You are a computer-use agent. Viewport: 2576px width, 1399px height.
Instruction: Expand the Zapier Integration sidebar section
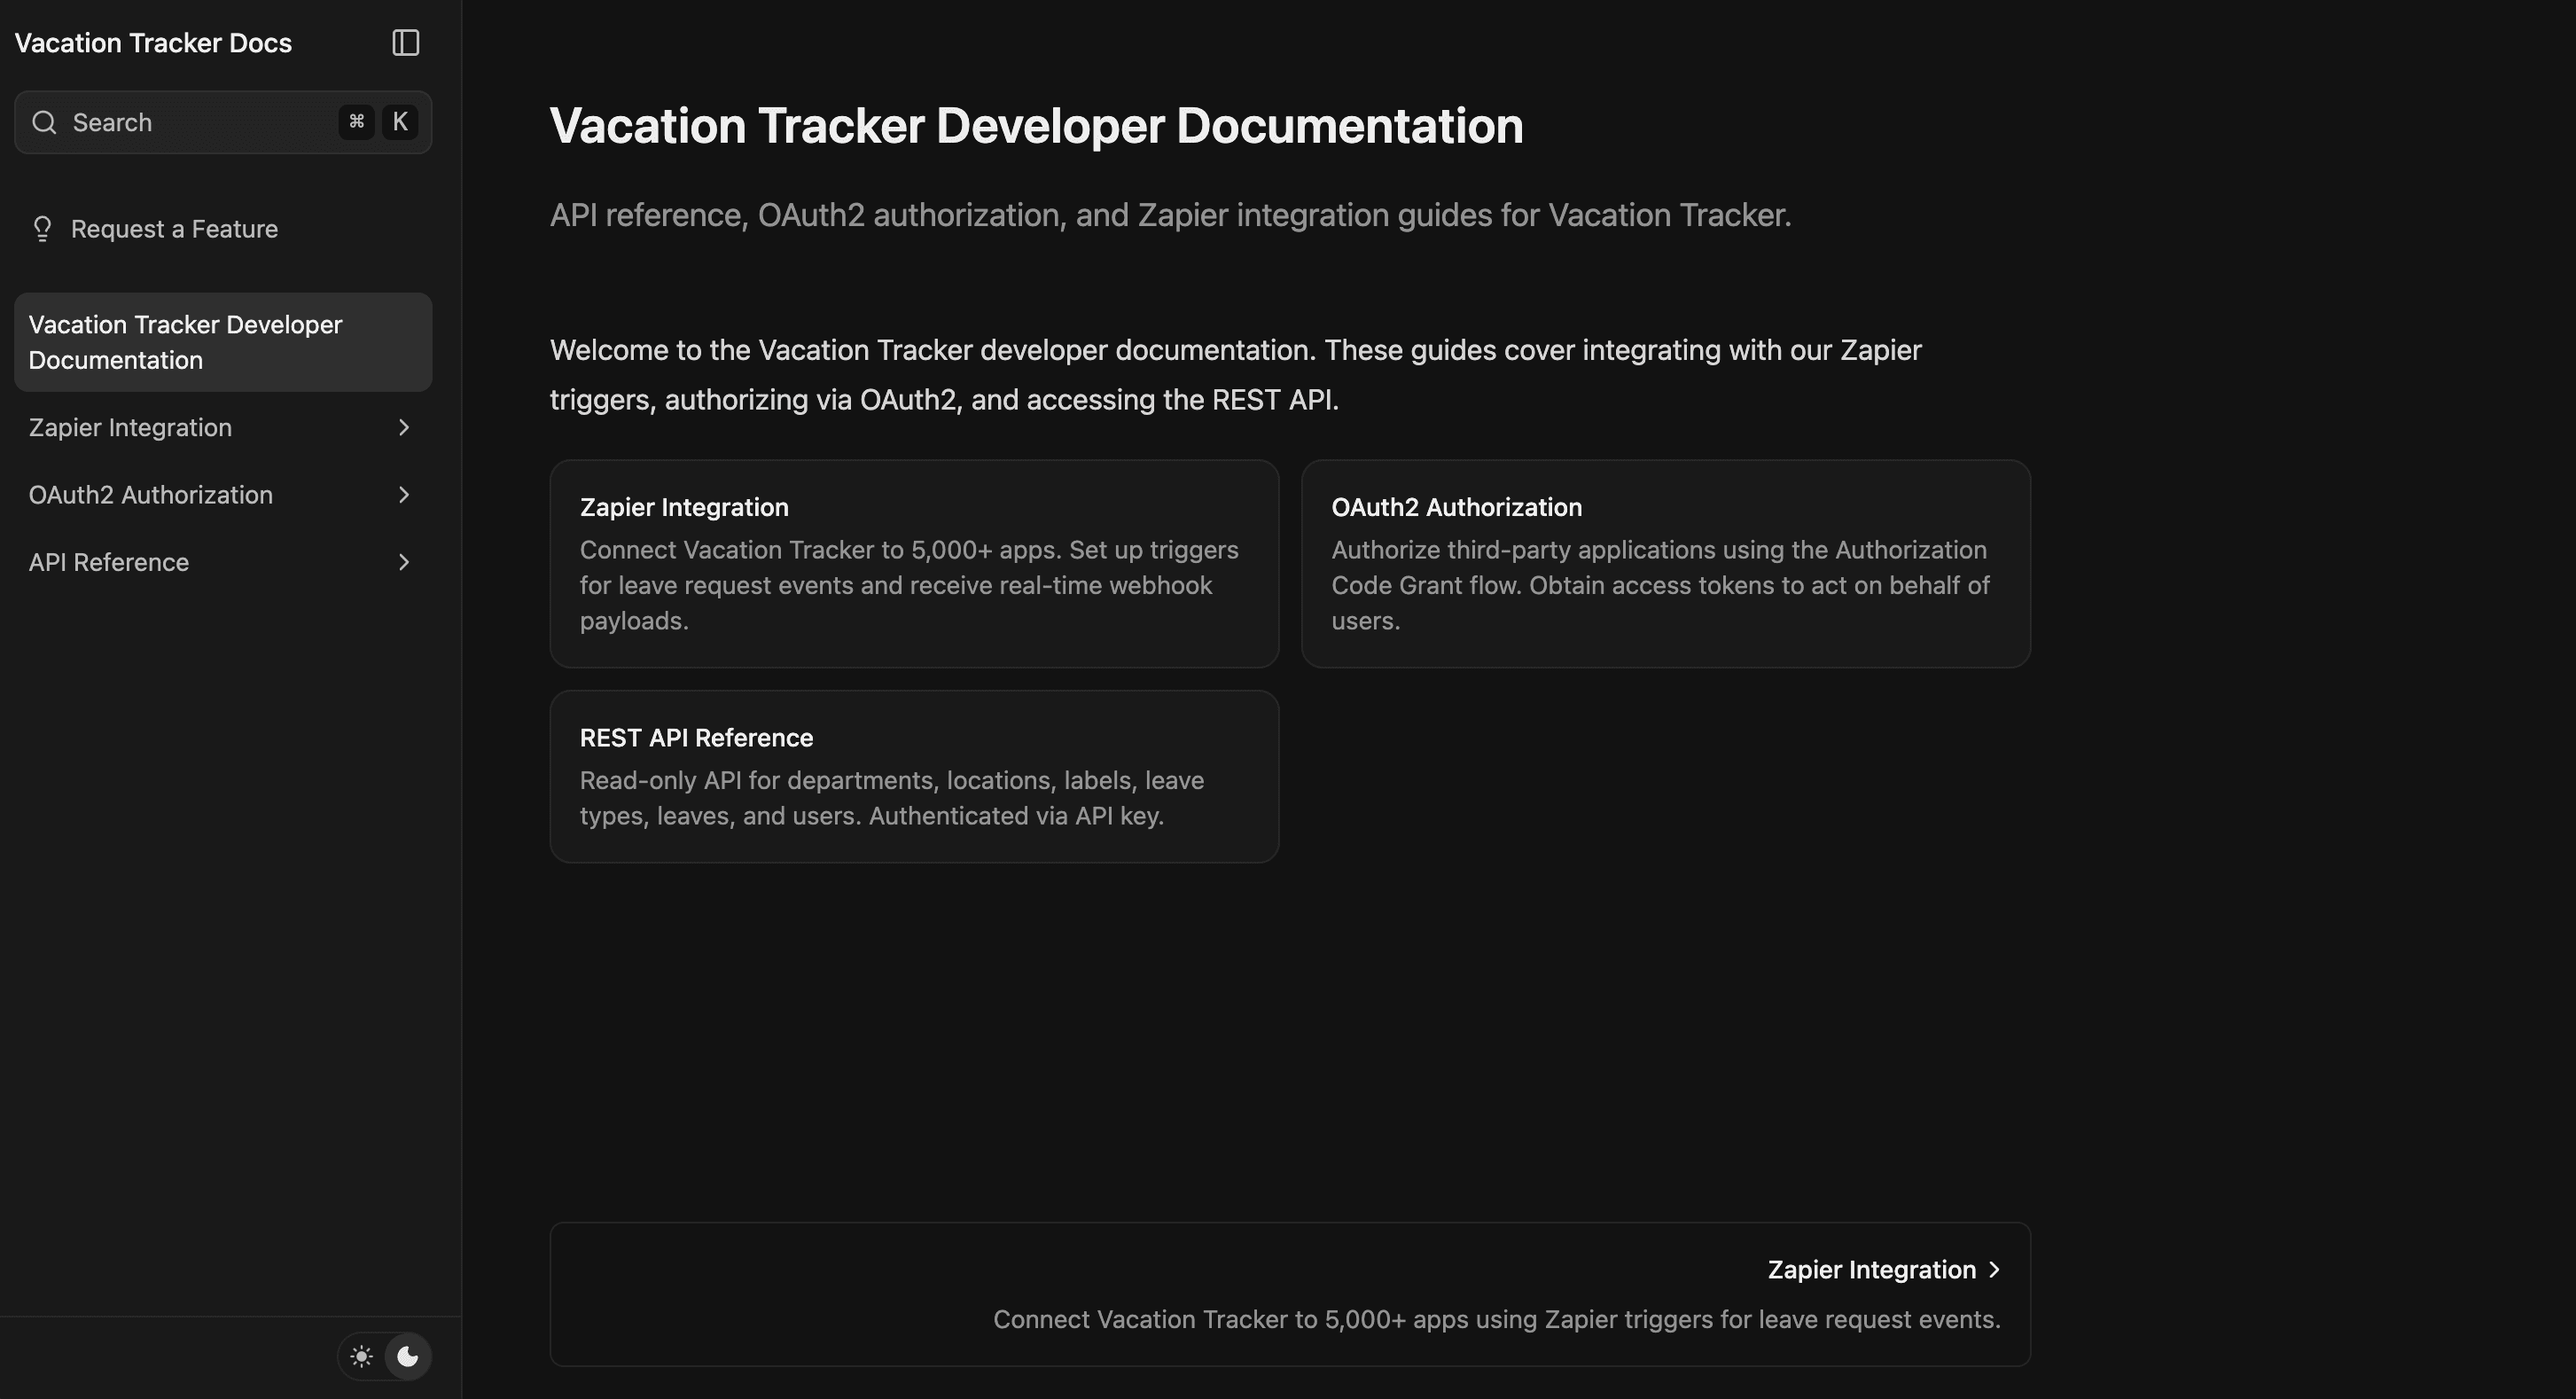point(403,427)
